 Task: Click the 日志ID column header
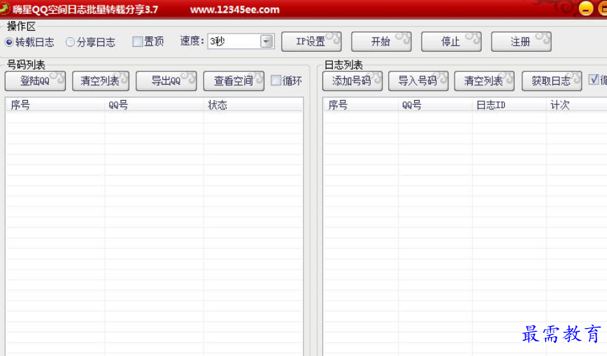pos(509,105)
